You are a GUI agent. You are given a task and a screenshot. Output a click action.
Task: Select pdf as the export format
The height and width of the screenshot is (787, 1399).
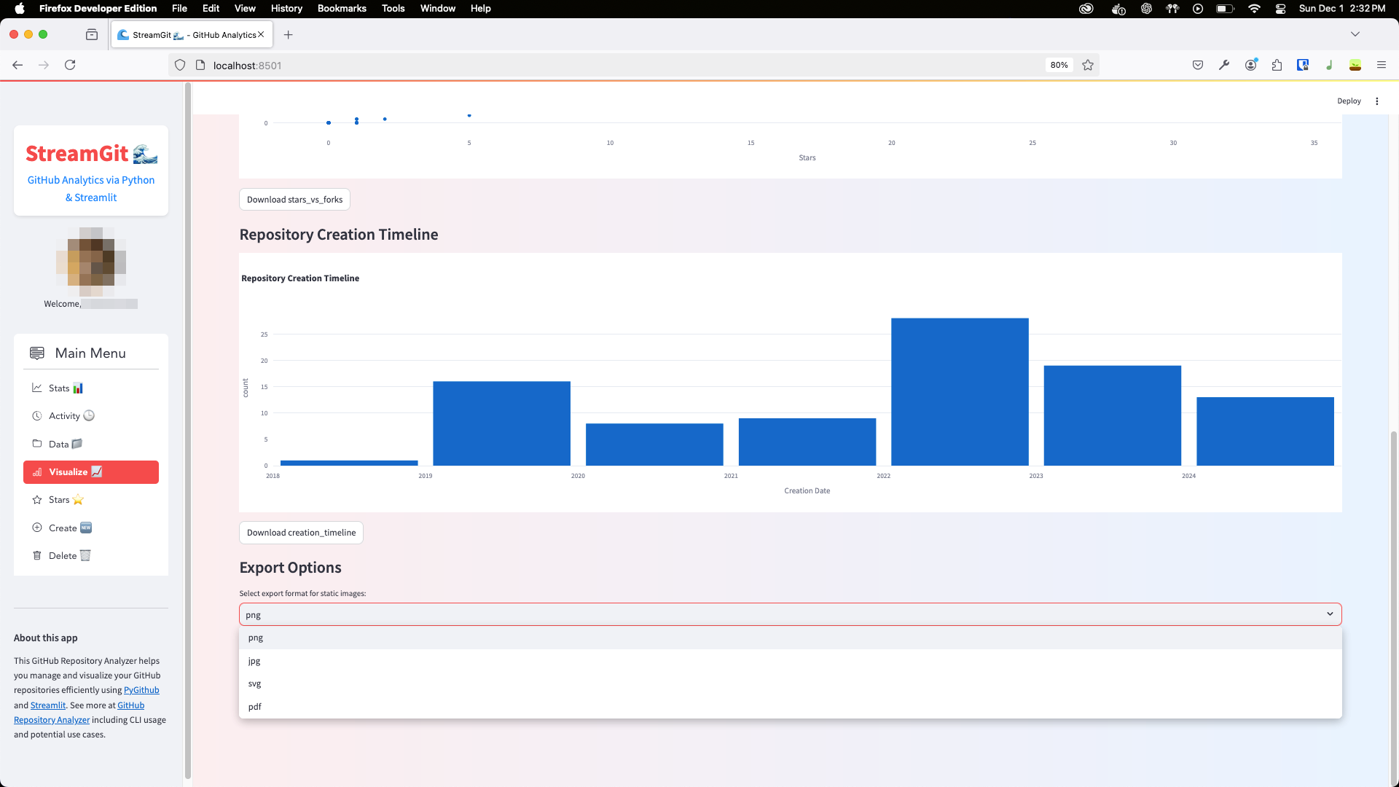pyautogui.click(x=254, y=706)
